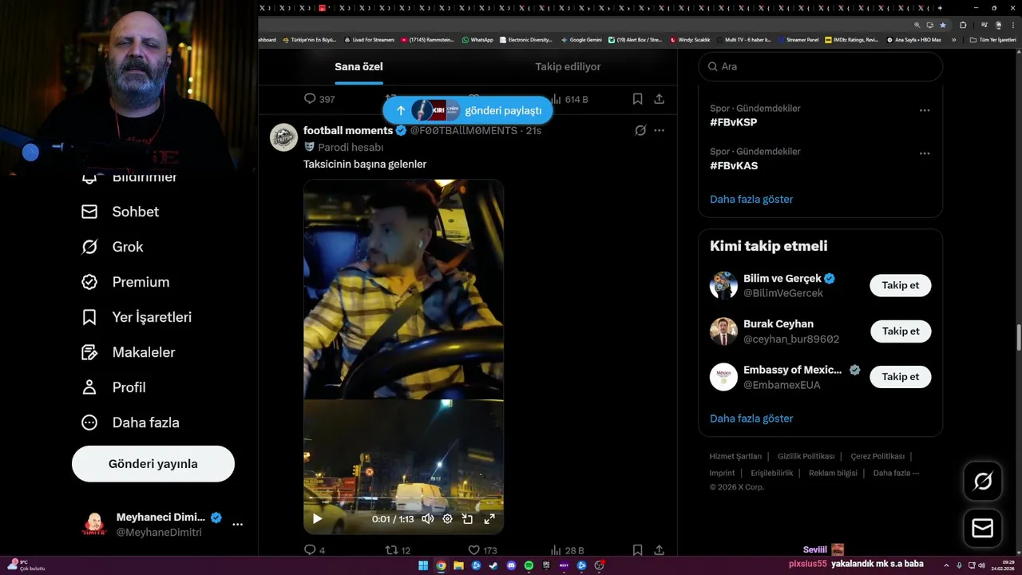Play the taxi driver video
Image resolution: width=1022 pixels, height=575 pixels.
[317, 518]
